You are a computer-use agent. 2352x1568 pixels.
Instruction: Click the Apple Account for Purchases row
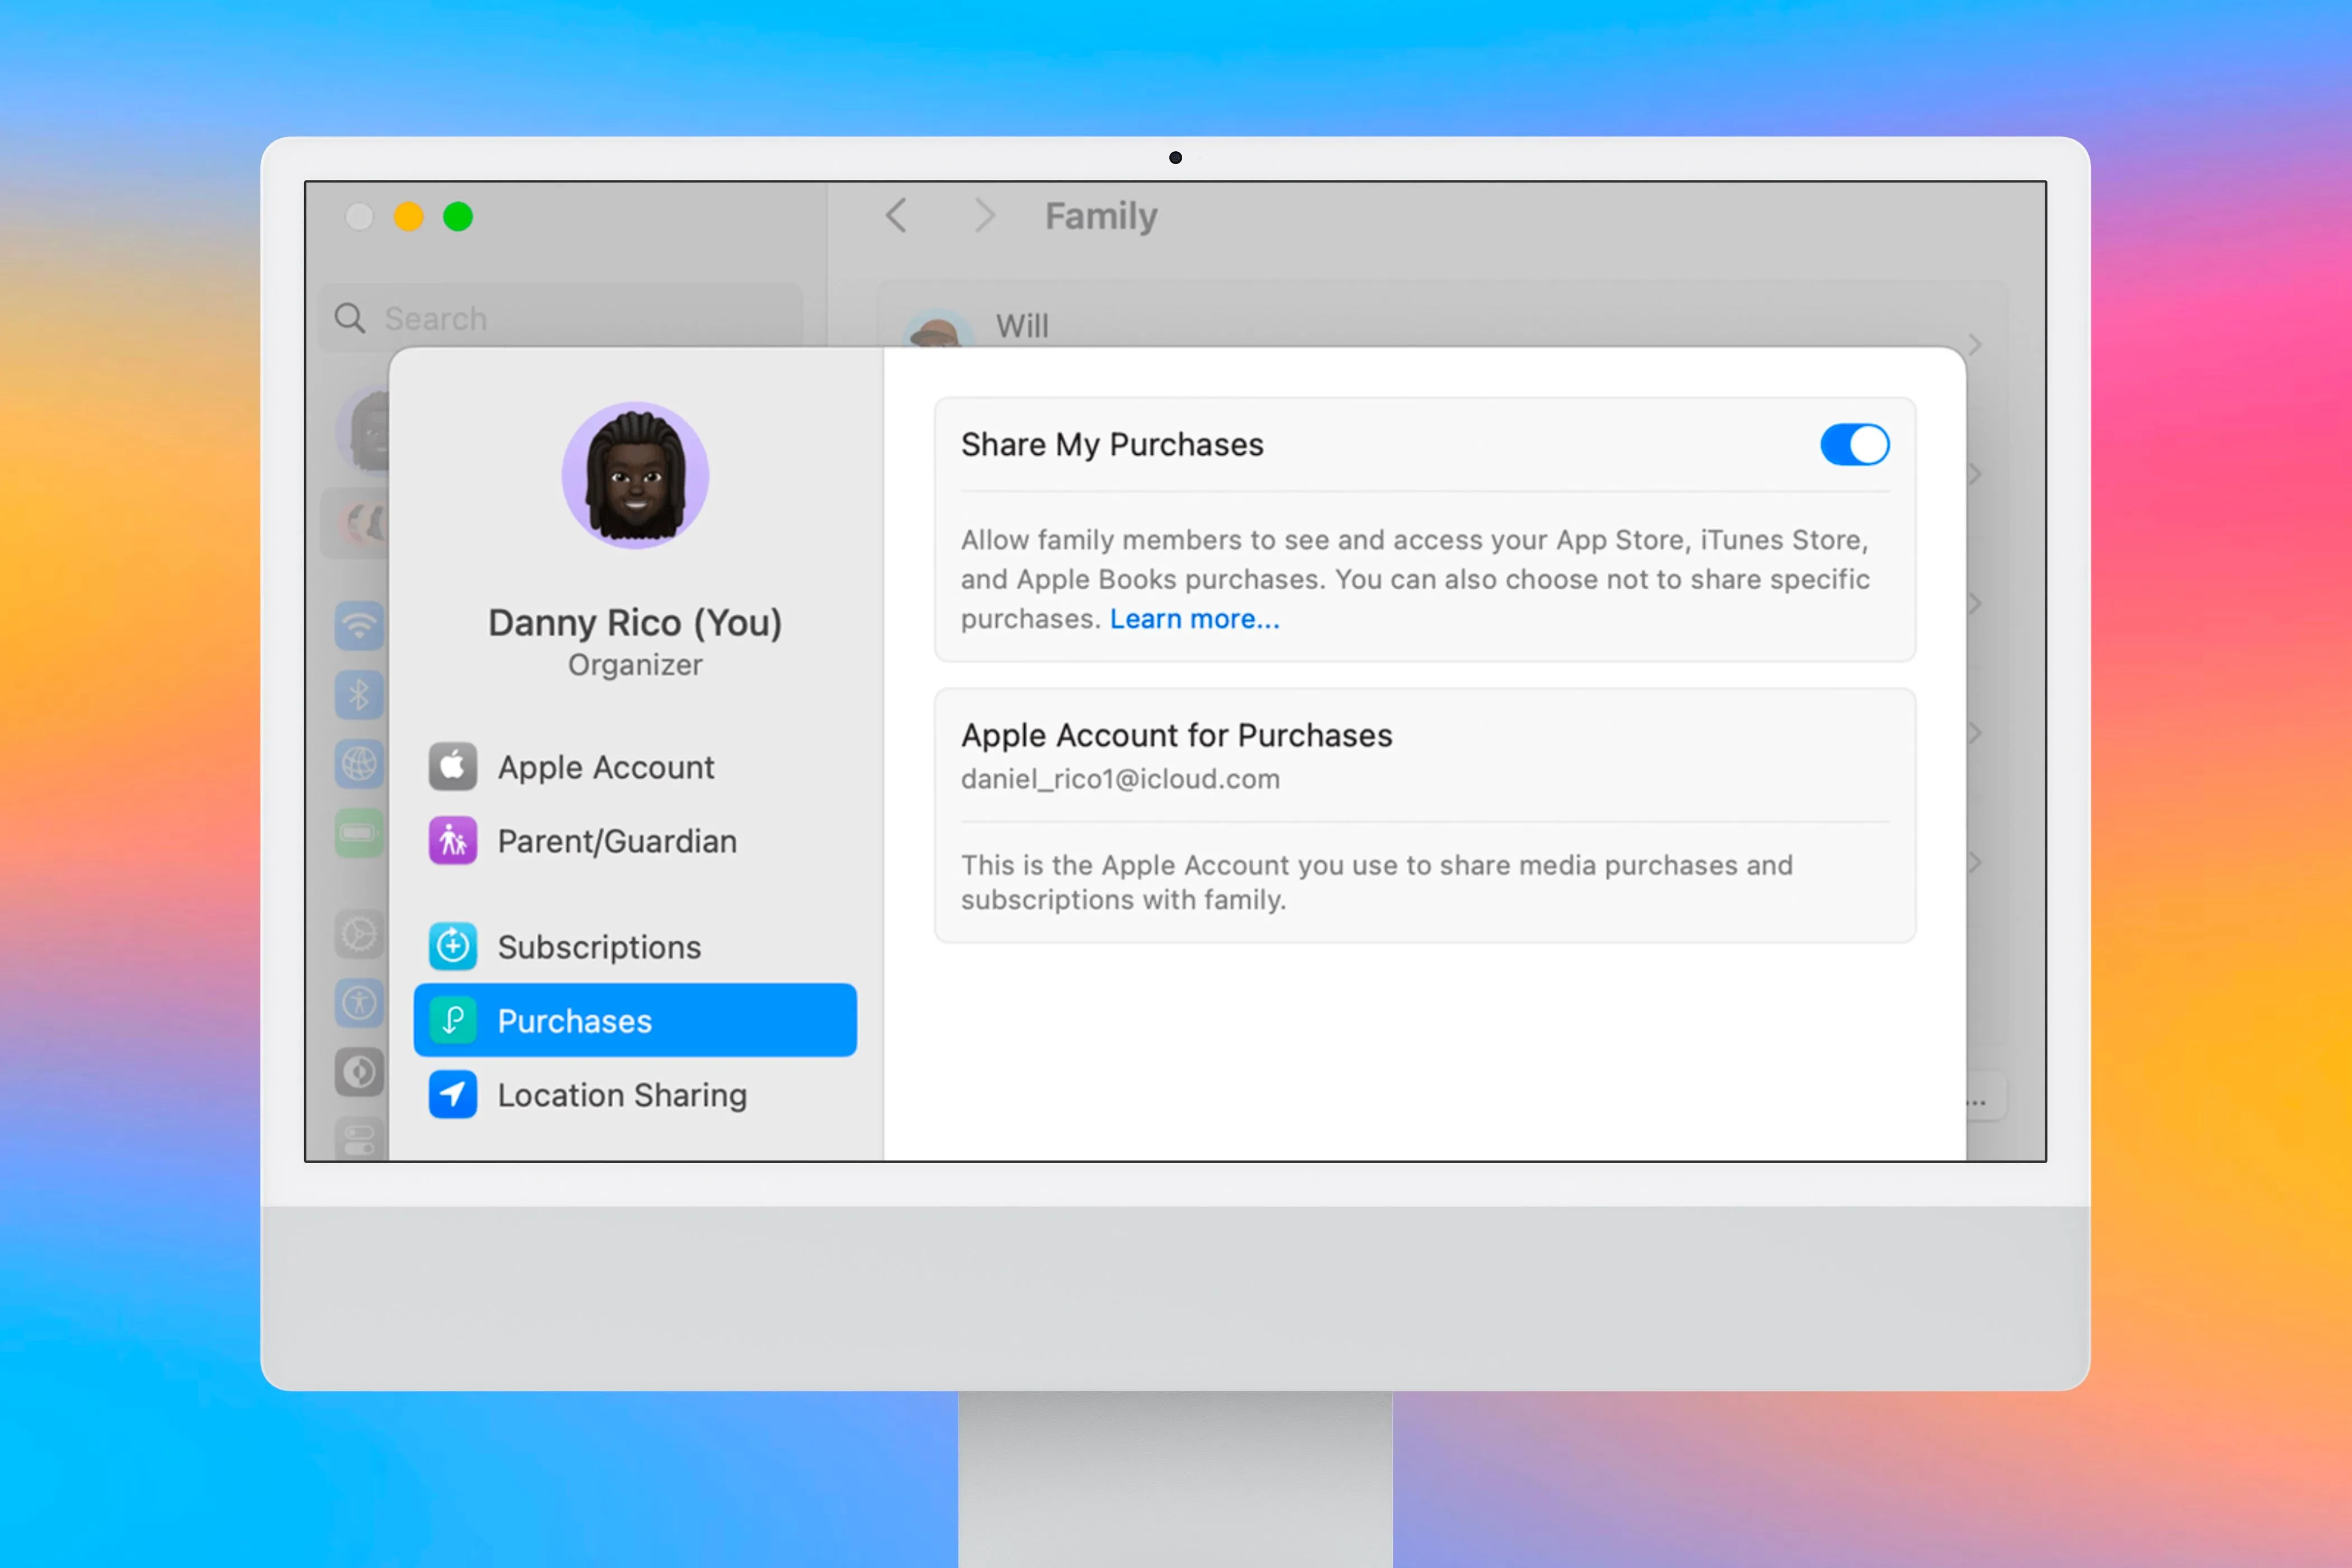[1425, 756]
